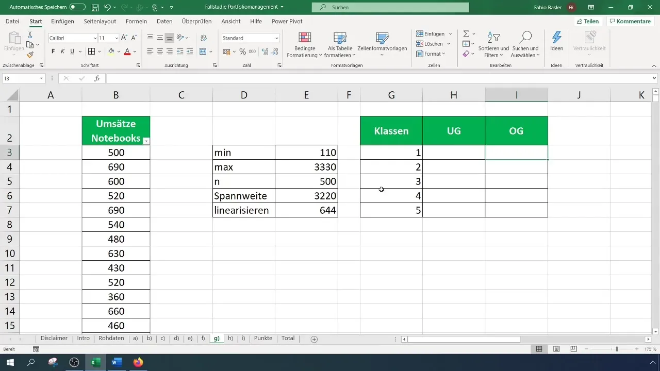Open the font size 11 dropdown

(117, 38)
